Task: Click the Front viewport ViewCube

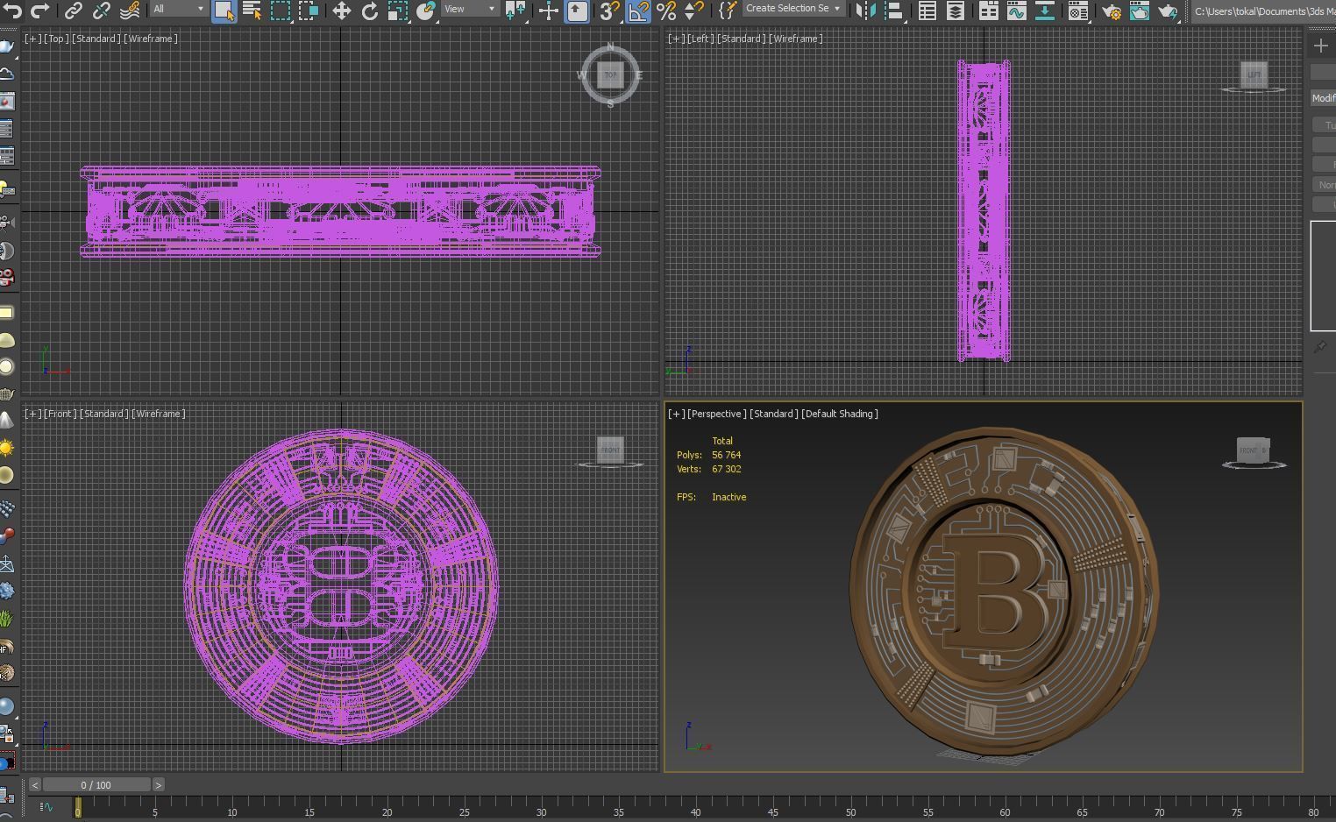Action: [x=610, y=450]
